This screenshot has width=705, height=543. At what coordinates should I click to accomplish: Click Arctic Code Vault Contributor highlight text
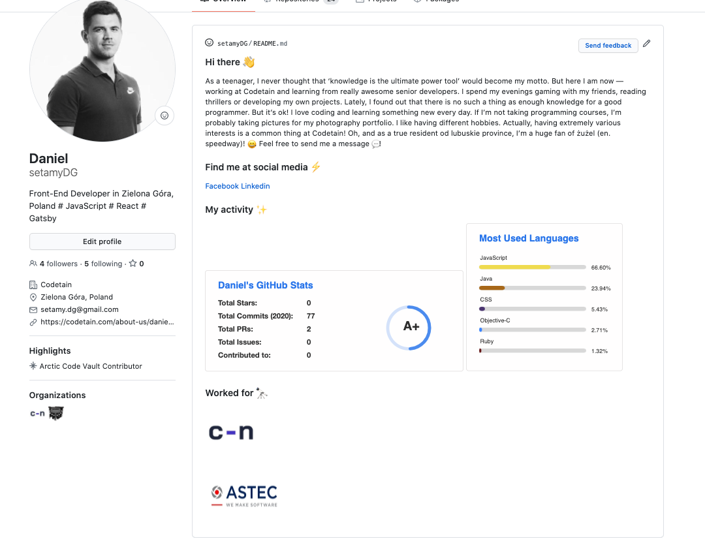tap(91, 366)
